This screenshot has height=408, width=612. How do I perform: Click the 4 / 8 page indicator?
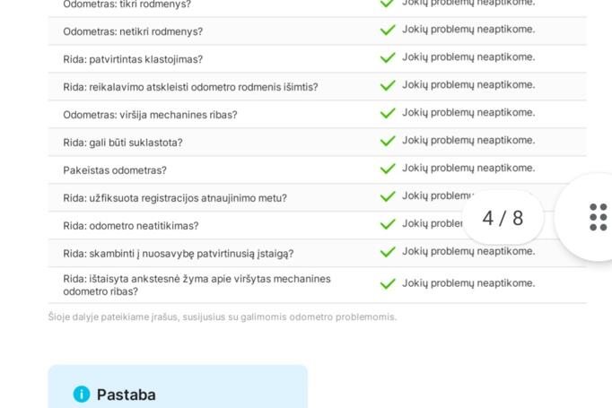tap(503, 218)
